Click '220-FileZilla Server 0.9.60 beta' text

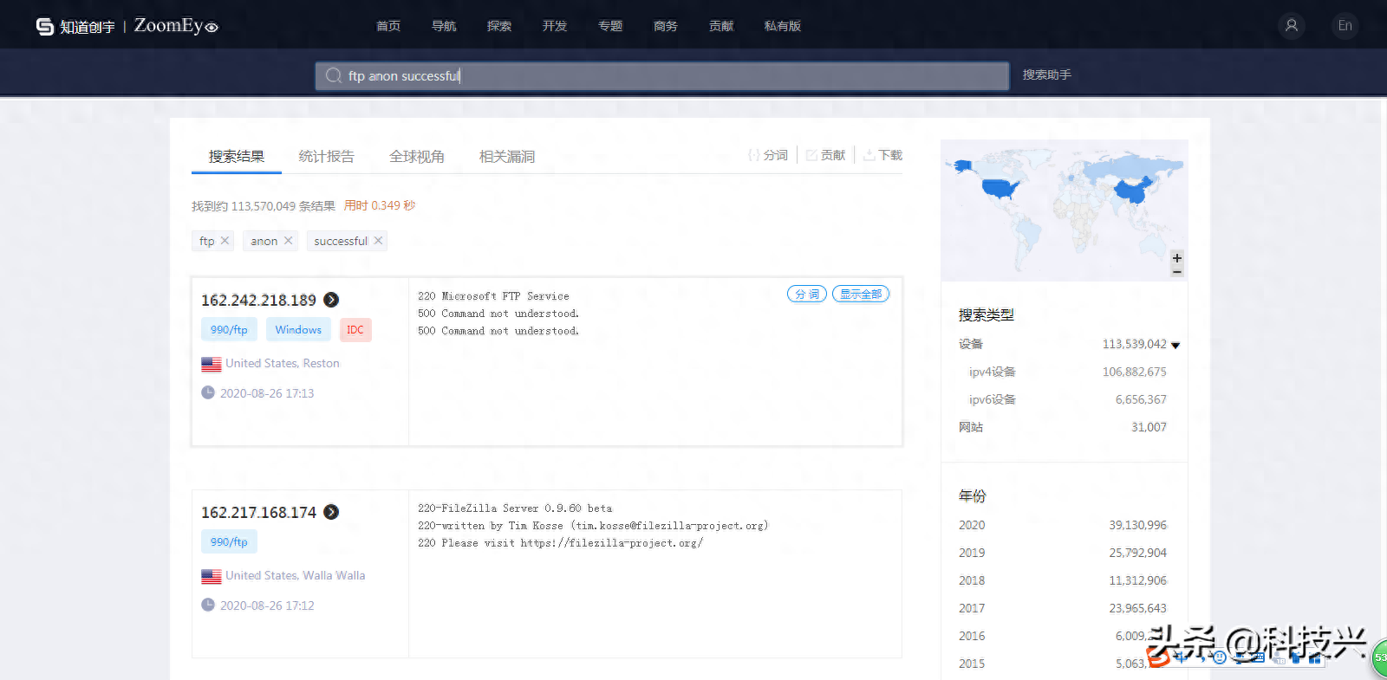(x=515, y=508)
